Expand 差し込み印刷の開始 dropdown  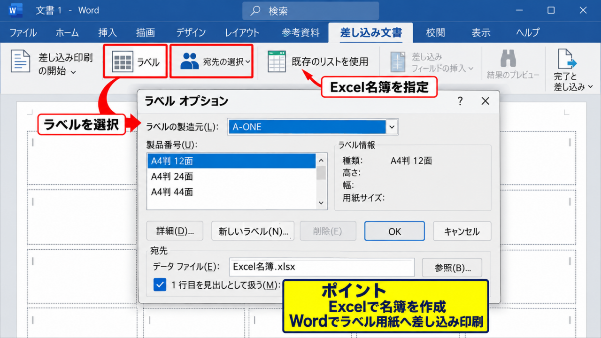point(73,72)
